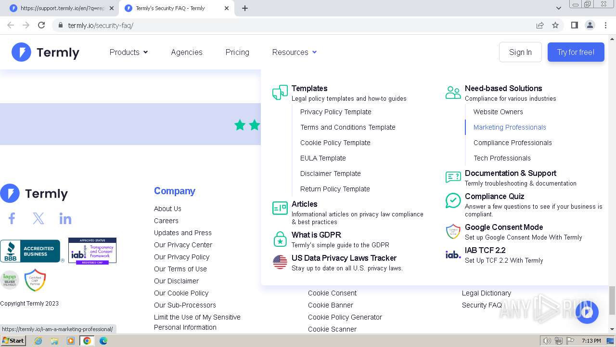Click the BBB Accredited Business badge

[x=30, y=251]
